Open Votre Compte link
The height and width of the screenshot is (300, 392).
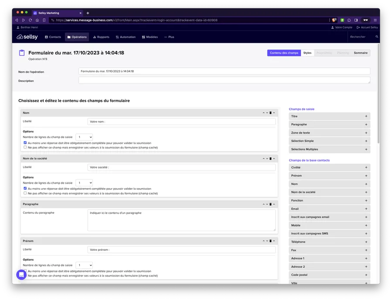(342, 27)
